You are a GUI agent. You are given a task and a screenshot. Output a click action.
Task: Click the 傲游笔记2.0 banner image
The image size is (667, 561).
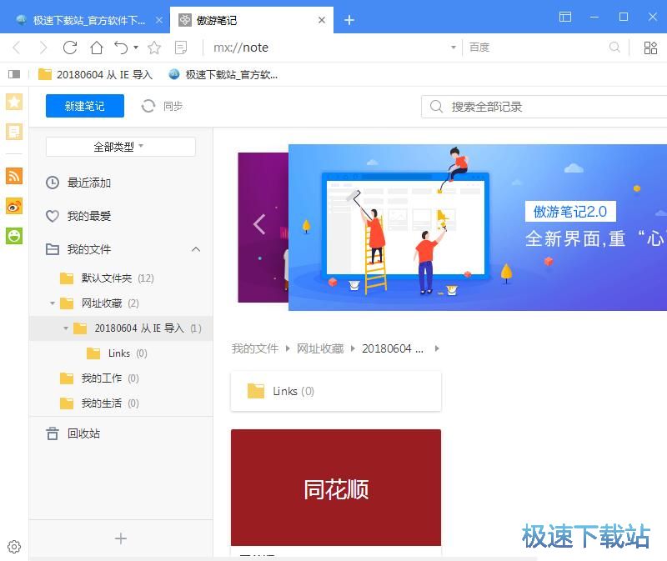pyautogui.click(x=477, y=227)
